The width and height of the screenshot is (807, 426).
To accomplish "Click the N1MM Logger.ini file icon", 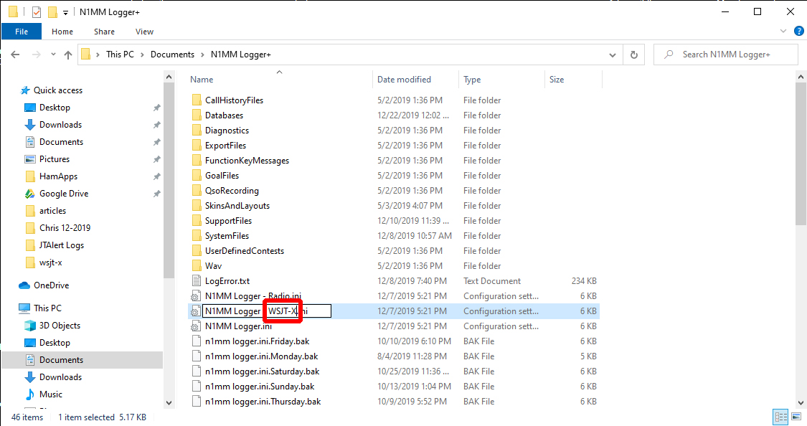I will click(196, 326).
